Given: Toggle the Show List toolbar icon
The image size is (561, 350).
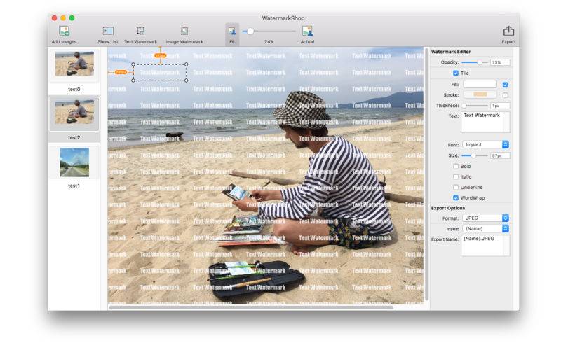Looking at the screenshot, I should point(108,31).
